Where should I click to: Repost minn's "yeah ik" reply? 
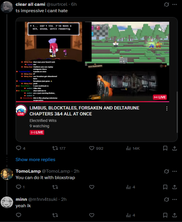coord(55,215)
